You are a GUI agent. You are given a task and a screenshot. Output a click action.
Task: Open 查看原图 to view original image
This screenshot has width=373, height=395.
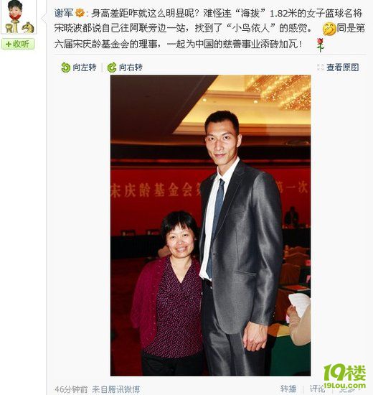click(x=343, y=68)
